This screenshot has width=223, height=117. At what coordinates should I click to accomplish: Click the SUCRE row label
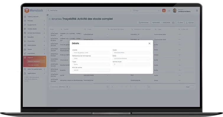(62, 75)
